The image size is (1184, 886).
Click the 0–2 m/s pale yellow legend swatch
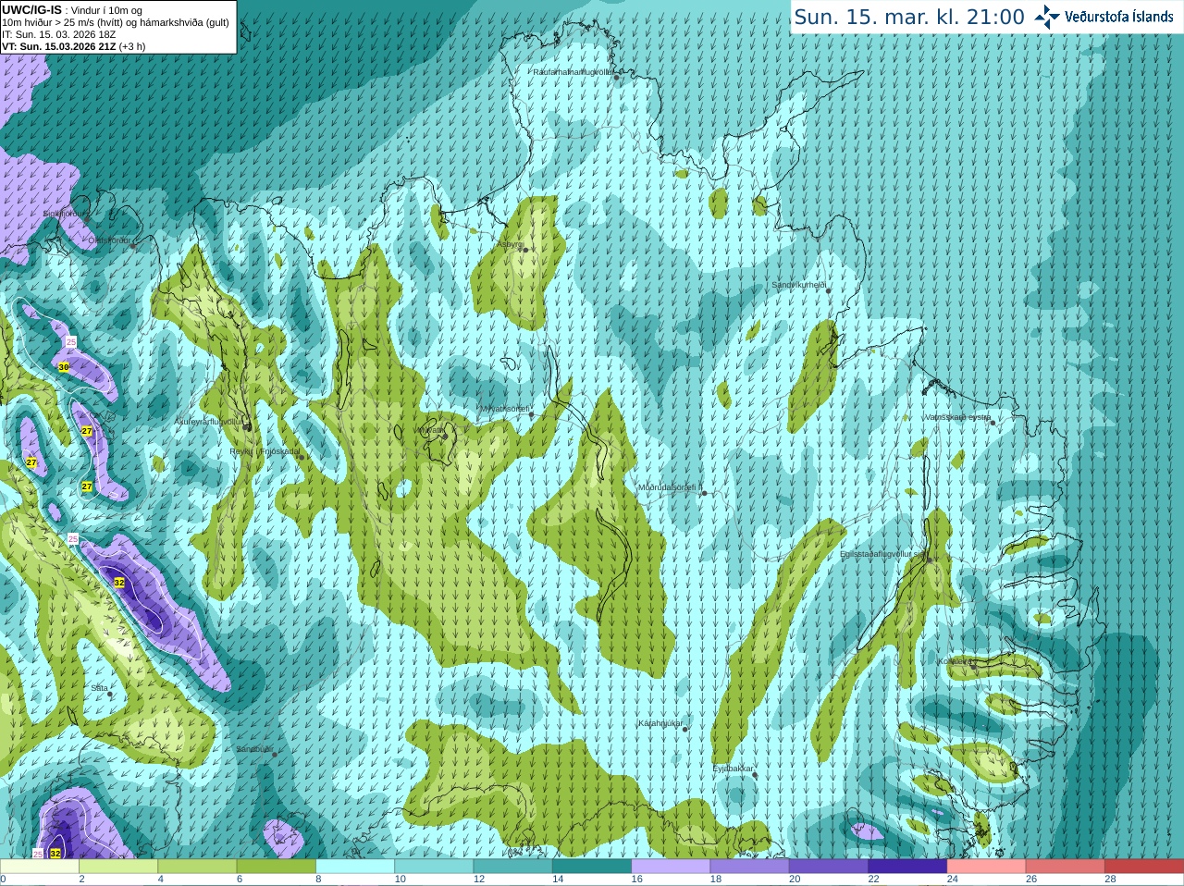tap(39, 867)
